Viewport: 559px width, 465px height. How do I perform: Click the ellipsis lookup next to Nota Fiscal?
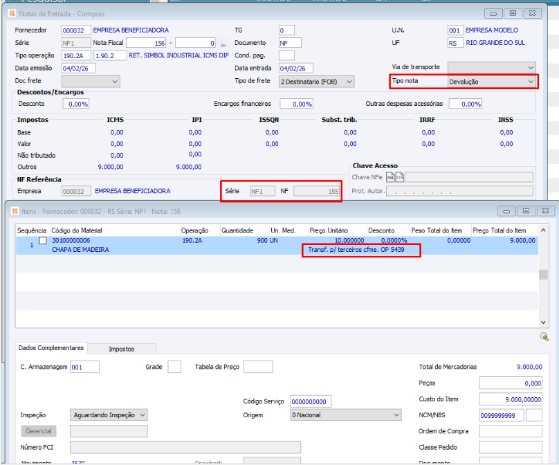click(x=223, y=43)
